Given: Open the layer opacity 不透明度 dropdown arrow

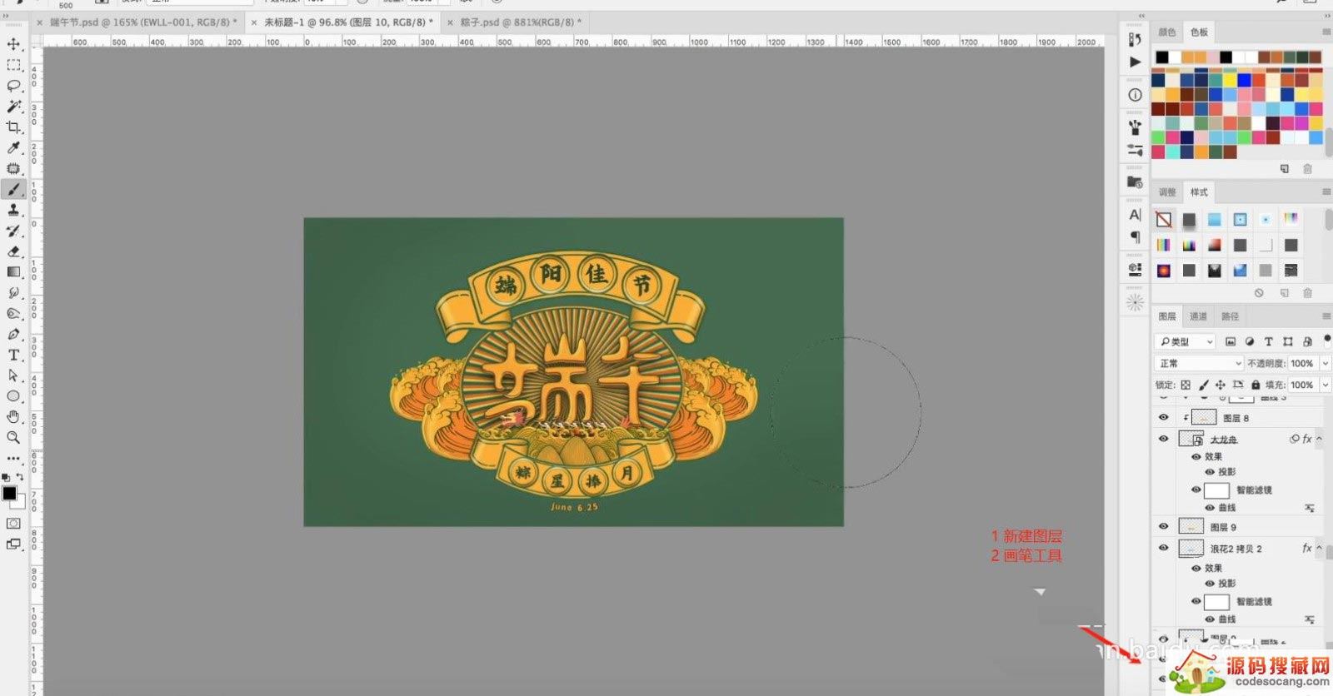Looking at the screenshot, I should (1325, 364).
